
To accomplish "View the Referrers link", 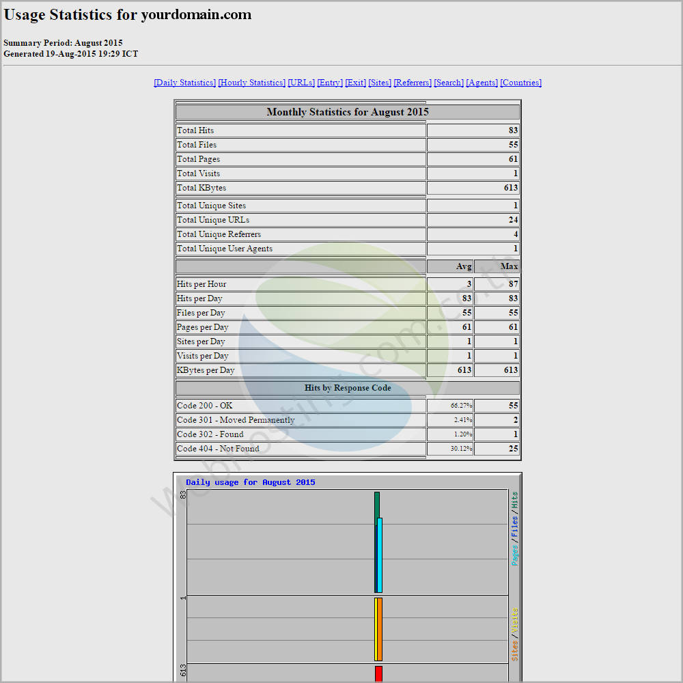I will (413, 83).
